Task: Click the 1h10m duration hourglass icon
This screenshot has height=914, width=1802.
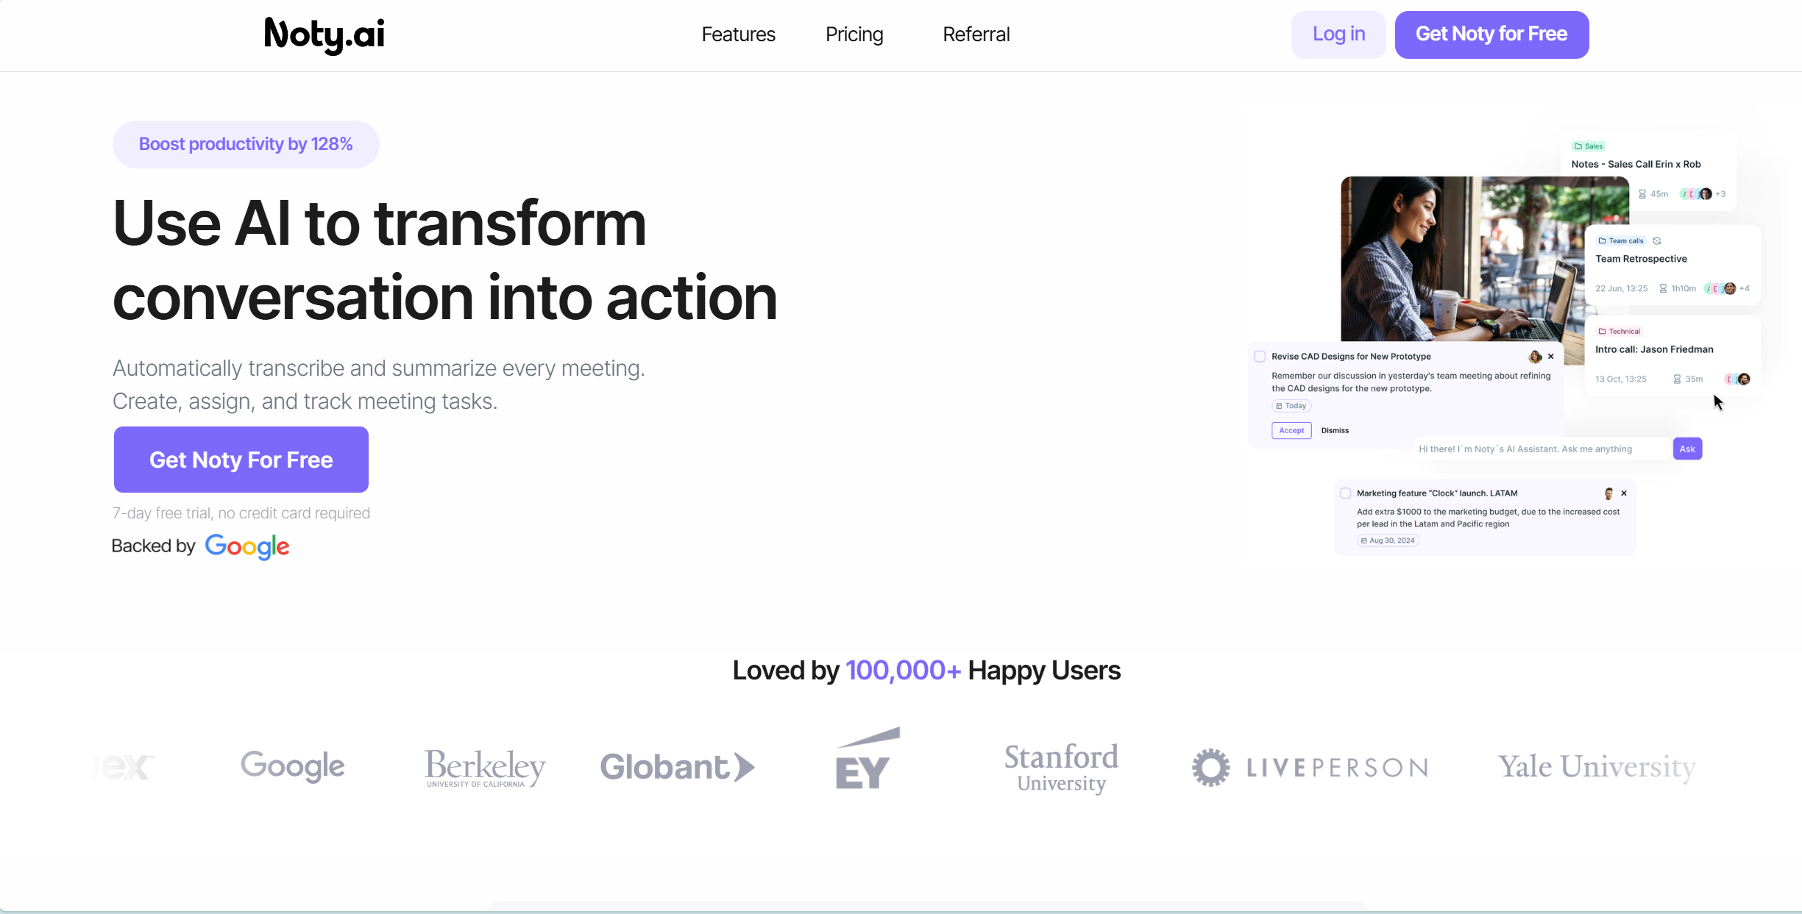Action: click(1663, 288)
